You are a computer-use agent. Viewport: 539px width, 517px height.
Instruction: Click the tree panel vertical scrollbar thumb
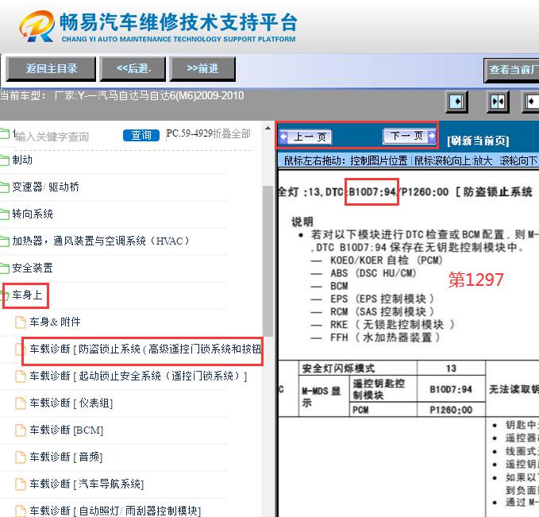tap(268, 260)
